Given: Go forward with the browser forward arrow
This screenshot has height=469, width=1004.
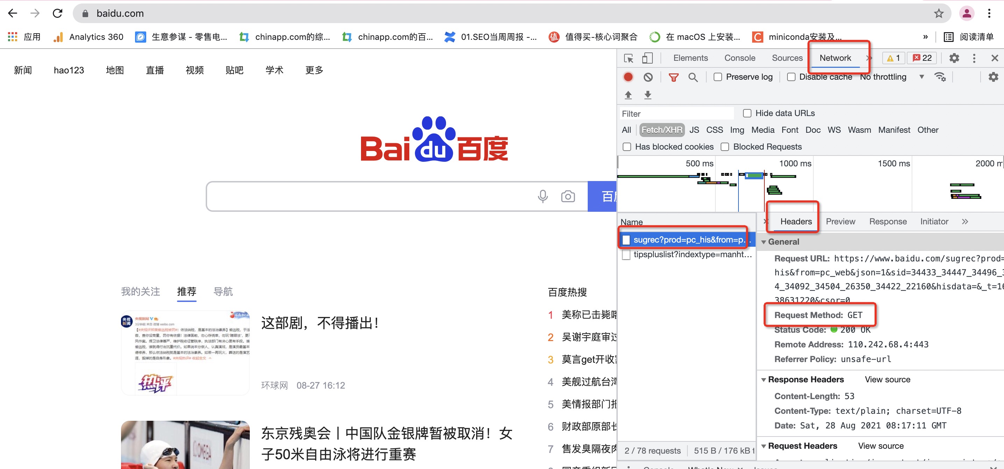Looking at the screenshot, I should (x=35, y=13).
